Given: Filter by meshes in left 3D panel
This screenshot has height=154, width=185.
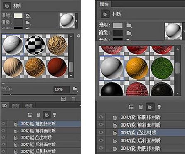Looking at the screenshot, I should pyautogui.click(x=38, y=115).
